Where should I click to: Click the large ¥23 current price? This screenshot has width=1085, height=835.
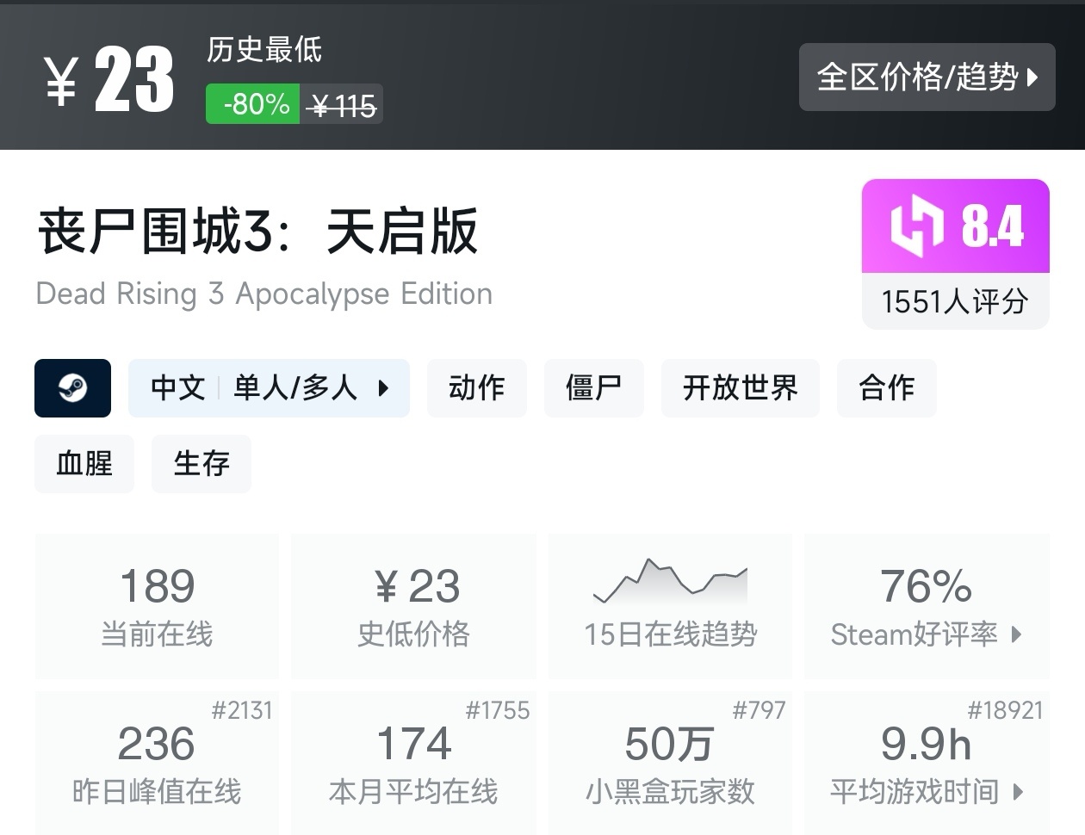[x=109, y=79]
